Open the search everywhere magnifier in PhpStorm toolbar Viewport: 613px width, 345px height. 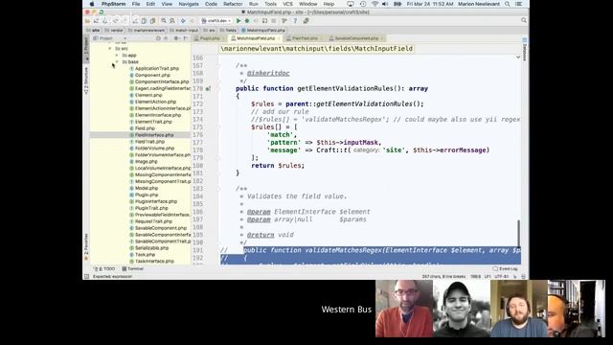(x=524, y=20)
